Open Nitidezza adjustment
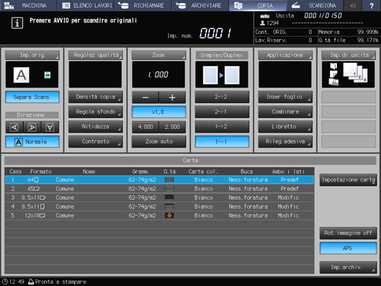The width and height of the screenshot is (381, 286). click(x=96, y=127)
